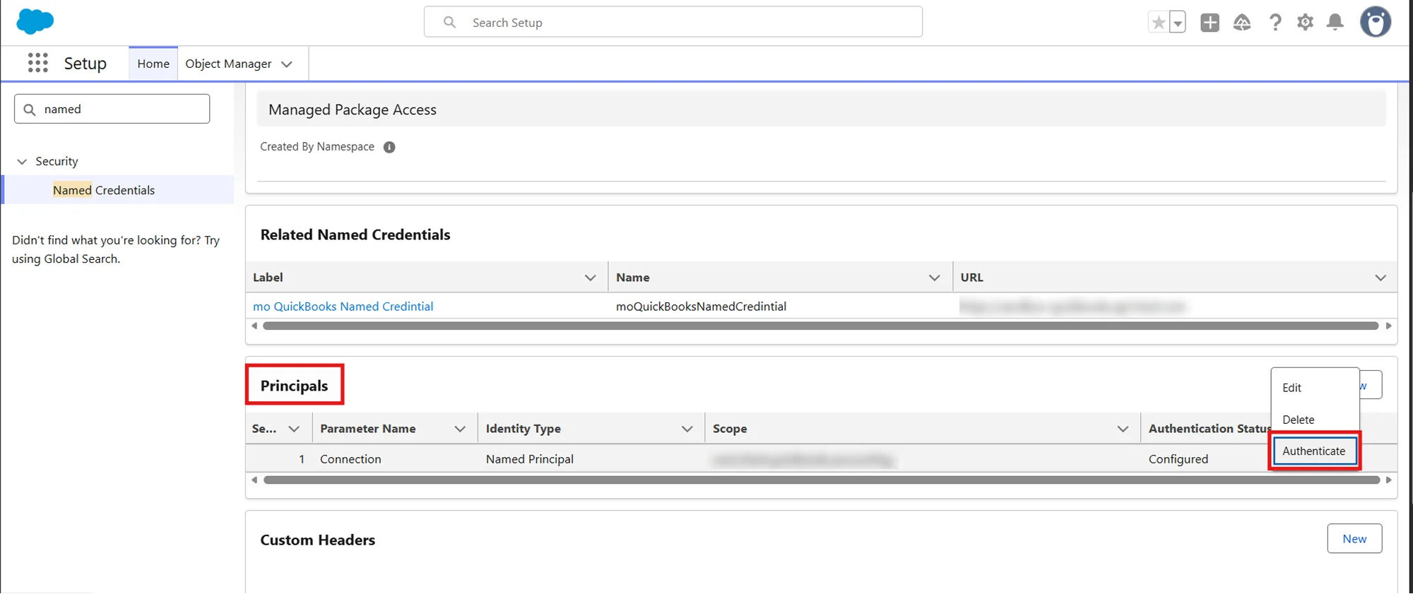This screenshot has width=1413, height=594.
Task: Click the right arrow of Related Named Credentials scrollbar
Action: click(x=1389, y=326)
